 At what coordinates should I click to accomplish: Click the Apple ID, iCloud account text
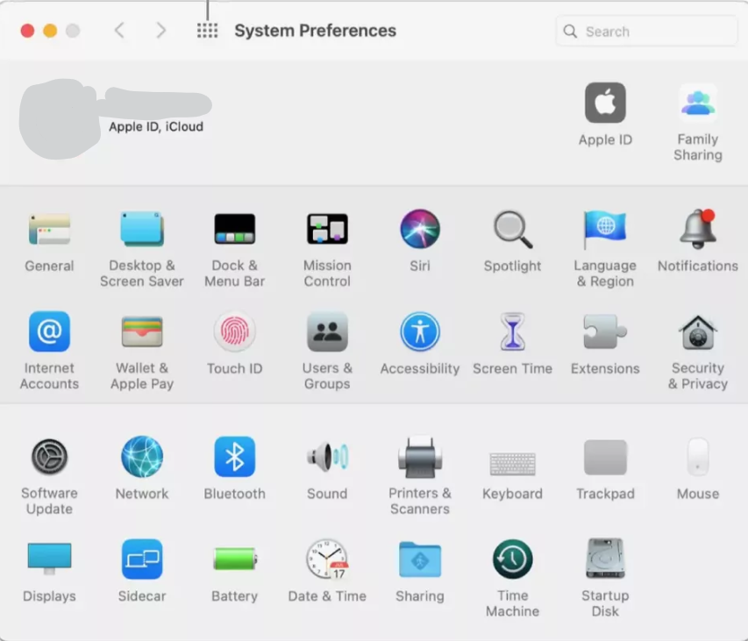point(156,126)
